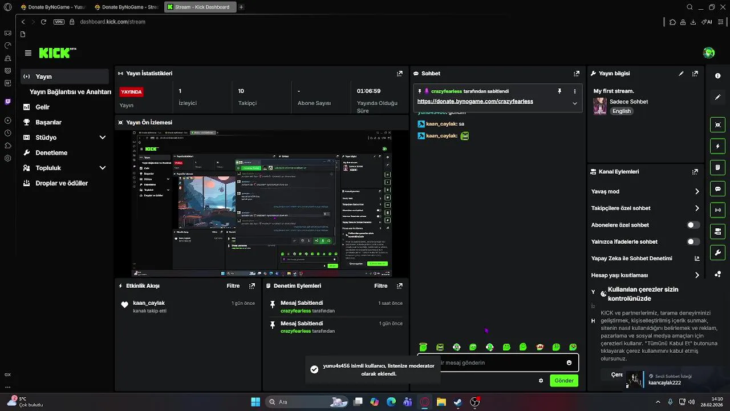Toggle the wrench widget icon in right bar
This screenshot has height=411, width=730.
point(717,253)
